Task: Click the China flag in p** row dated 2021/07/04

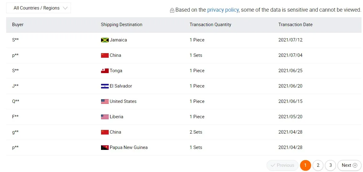Action: click(105, 56)
